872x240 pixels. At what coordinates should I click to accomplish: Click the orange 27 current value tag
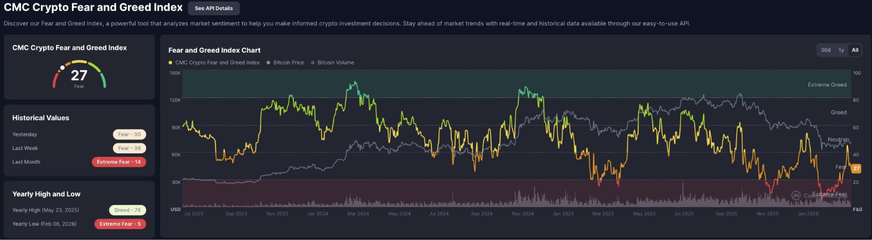[856, 168]
